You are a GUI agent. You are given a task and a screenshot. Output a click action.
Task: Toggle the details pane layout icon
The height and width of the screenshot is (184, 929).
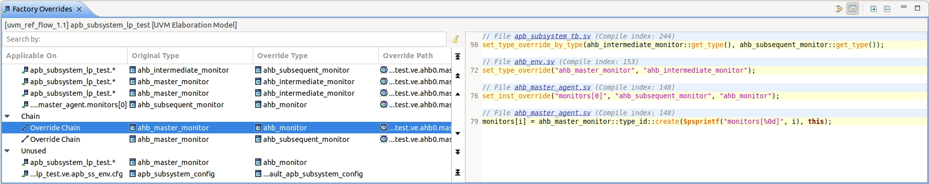(x=853, y=9)
